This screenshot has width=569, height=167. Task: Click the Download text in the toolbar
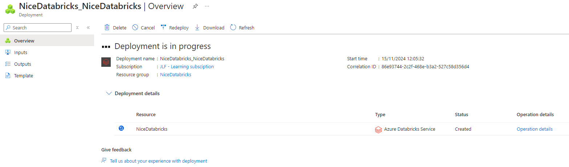coord(214,28)
